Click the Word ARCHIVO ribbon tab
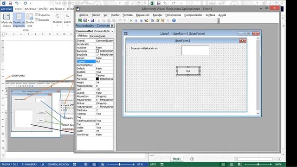The height and width of the screenshot is (167, 297). click(6, 9)
